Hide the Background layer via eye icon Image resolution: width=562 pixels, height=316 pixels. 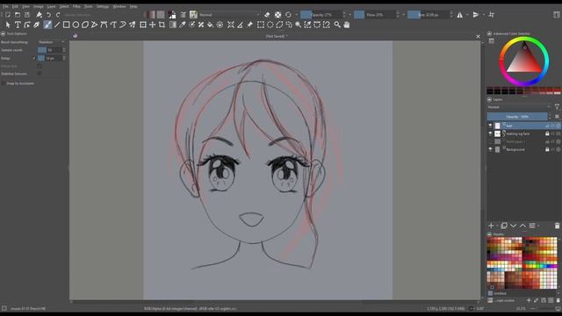pyautogui.click(x=490, y=149)
